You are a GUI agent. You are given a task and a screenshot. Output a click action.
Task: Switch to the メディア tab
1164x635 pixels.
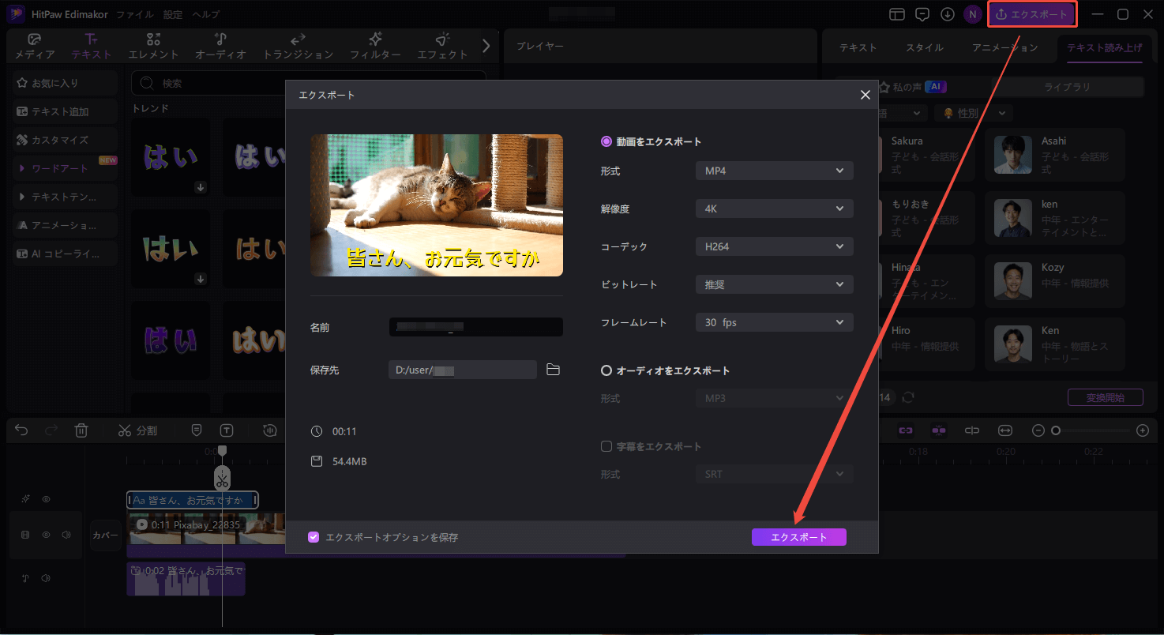click(35, 47)
